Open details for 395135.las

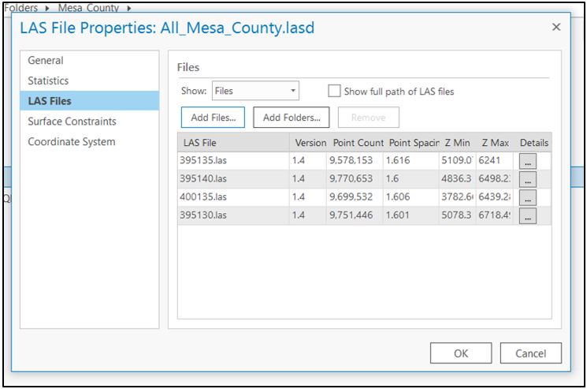(x=527, y=161)
